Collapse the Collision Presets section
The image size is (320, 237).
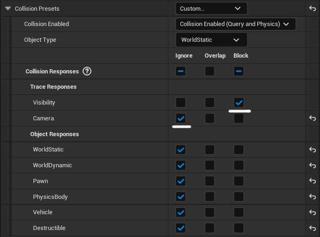point(8,8)
